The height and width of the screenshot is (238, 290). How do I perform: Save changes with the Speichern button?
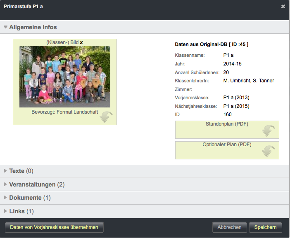[265, 227]
